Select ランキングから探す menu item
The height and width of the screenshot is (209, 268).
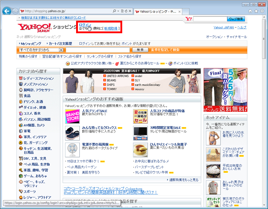point(100,56)
